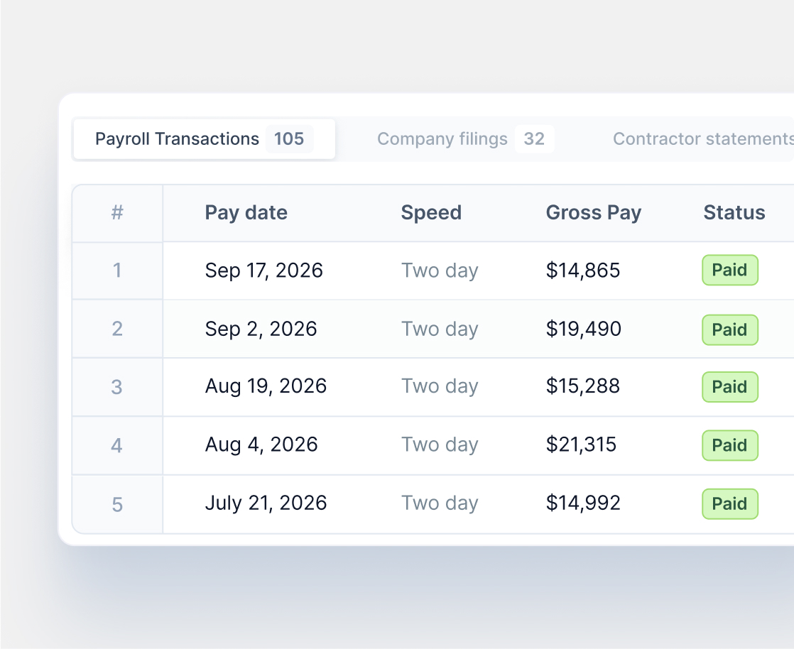Click row number 3
Screen dimensions: 794x649
117,387
